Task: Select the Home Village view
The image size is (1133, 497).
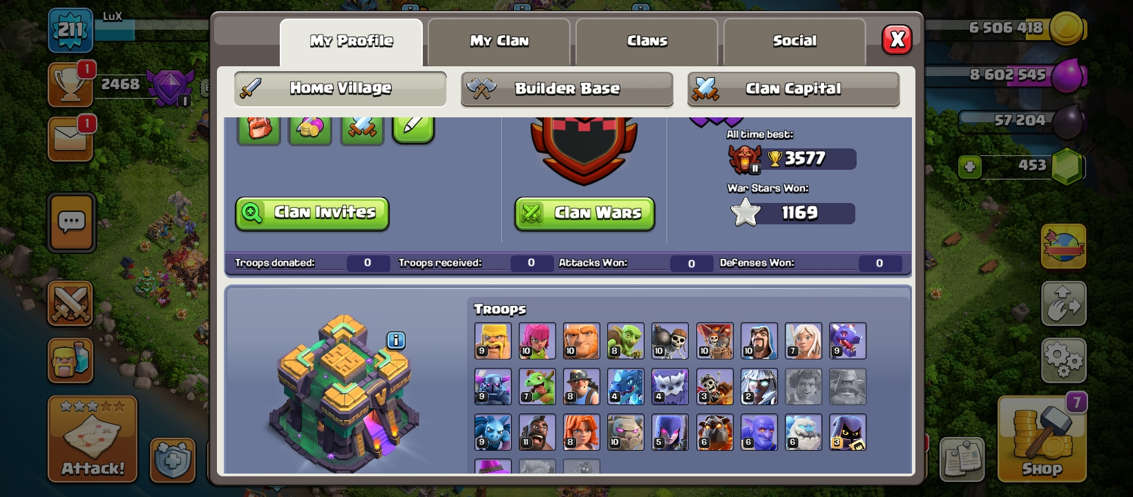Action: pyautogui.click(x=340, y=89)
